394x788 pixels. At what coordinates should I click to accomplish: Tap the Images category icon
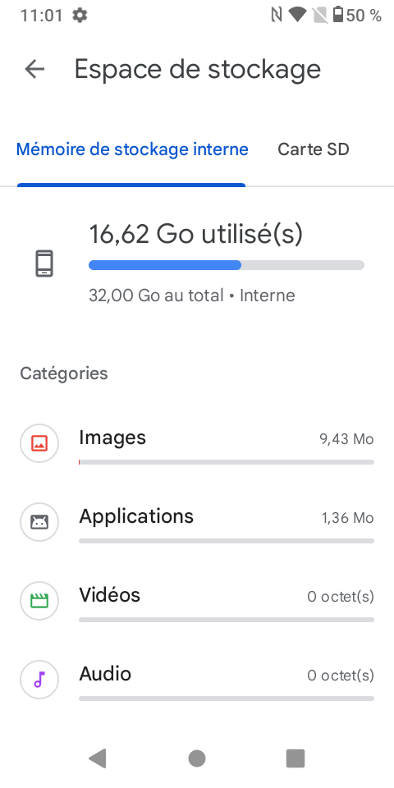(39, 443)
